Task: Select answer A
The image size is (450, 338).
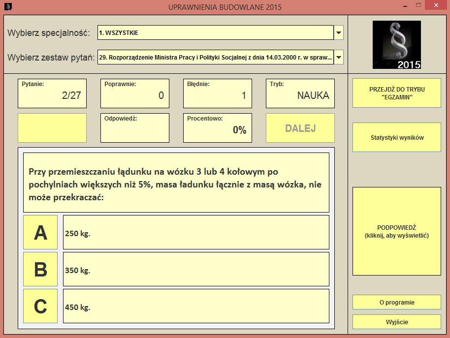Action: click(x=40, y=232)
